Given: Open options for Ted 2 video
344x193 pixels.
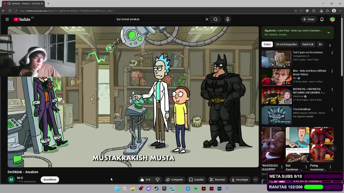Looking at the screenshot, I should tap(332, 53).
